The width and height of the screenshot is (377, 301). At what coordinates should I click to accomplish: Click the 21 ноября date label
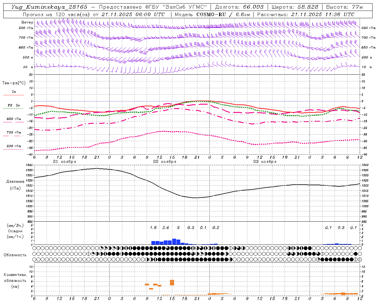(65, 162)
